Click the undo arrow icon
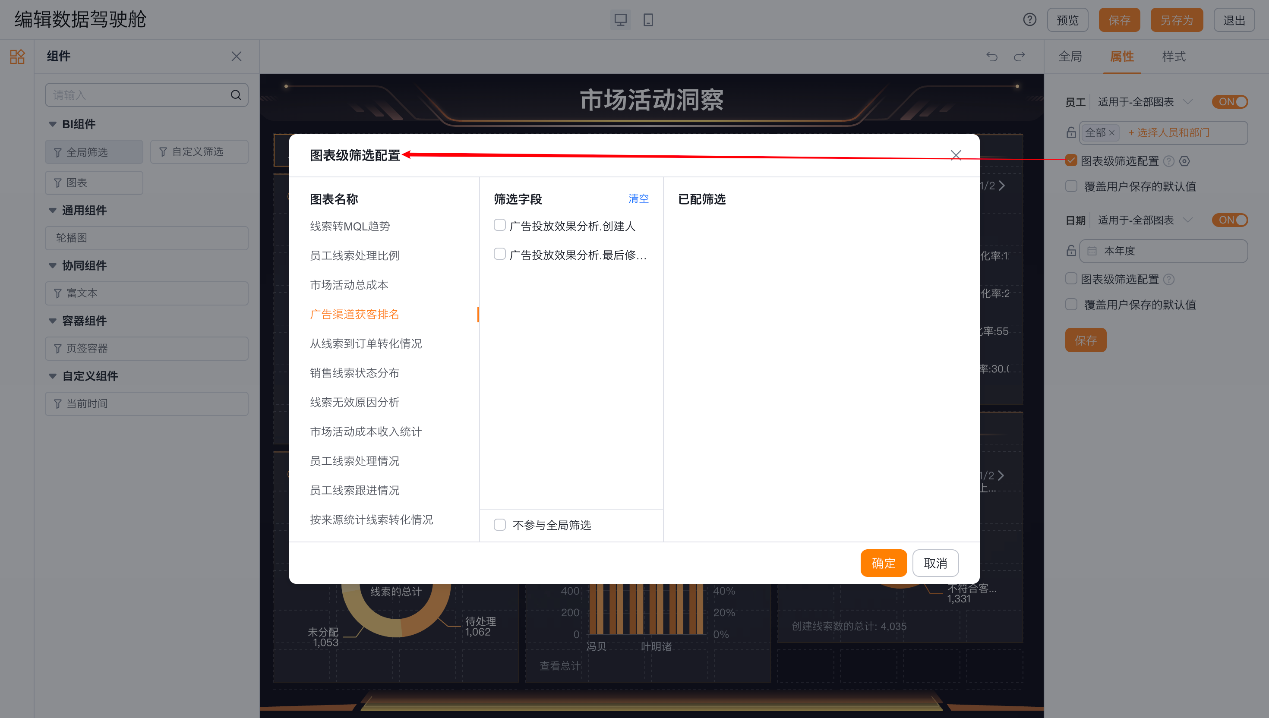This screenshot has width=1269, height=718. 991,57
